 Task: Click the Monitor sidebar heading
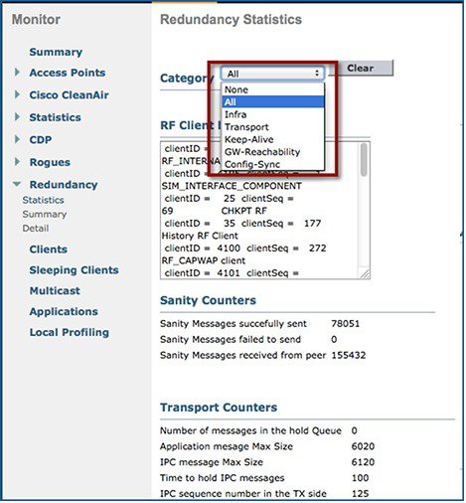(x=36, y=20)
